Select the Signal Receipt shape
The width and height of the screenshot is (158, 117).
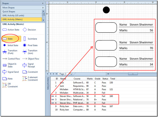tap(29, 65)
